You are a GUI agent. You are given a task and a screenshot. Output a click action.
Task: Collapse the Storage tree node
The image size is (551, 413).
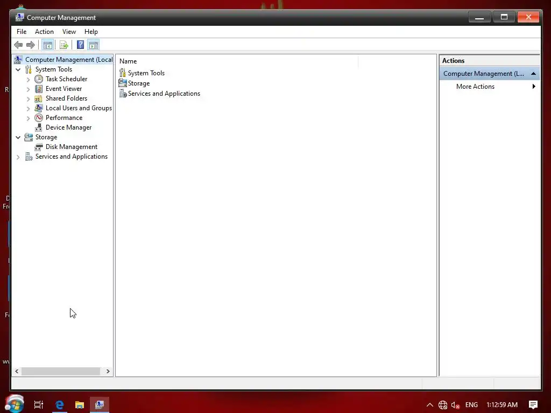click(18, 137)
